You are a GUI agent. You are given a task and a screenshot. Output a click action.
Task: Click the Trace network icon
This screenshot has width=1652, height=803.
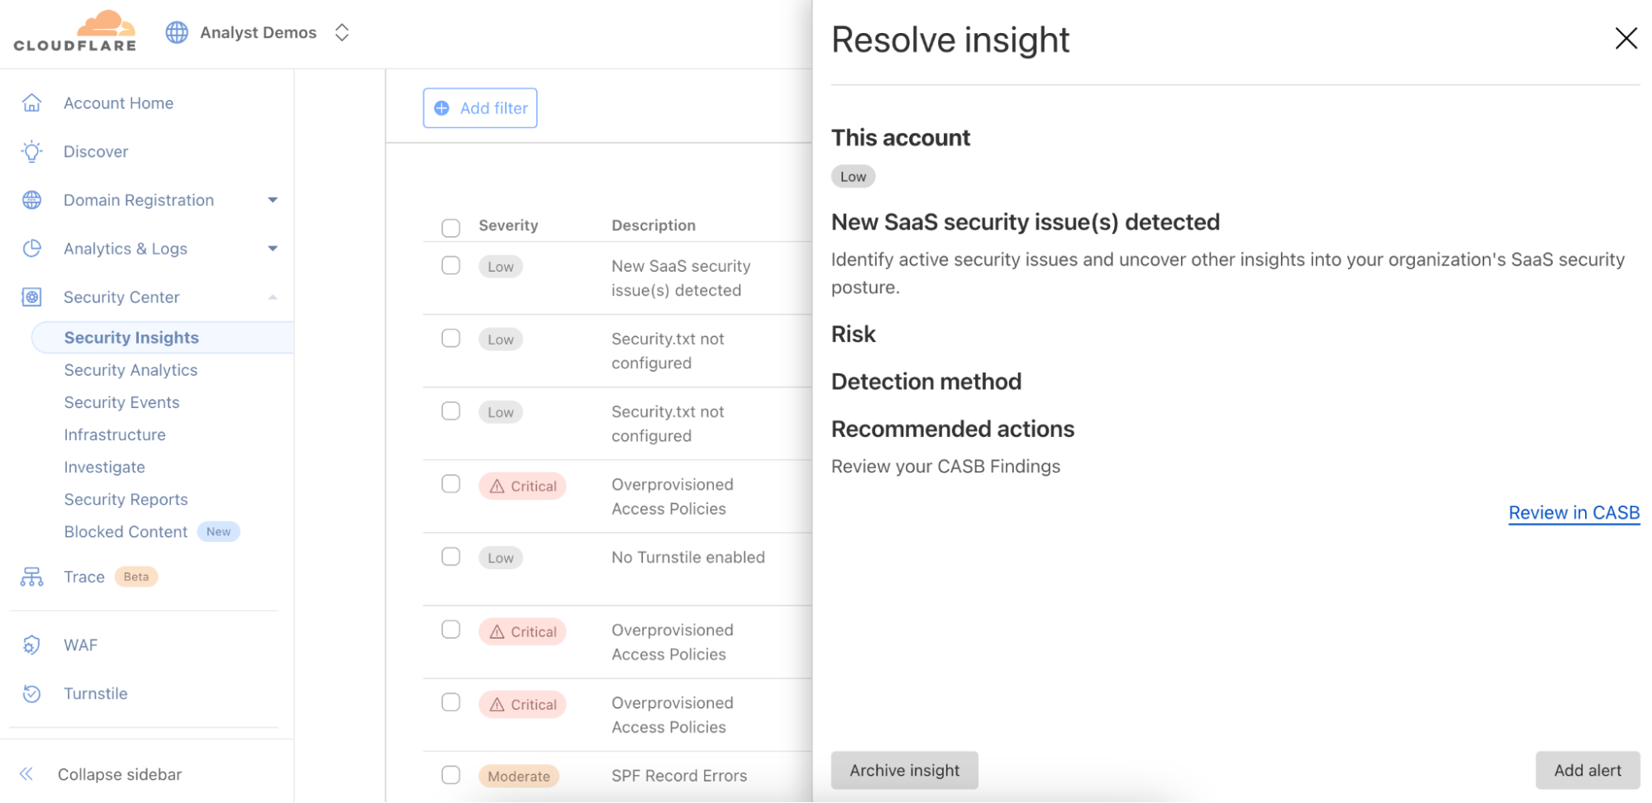click(31, 577)
